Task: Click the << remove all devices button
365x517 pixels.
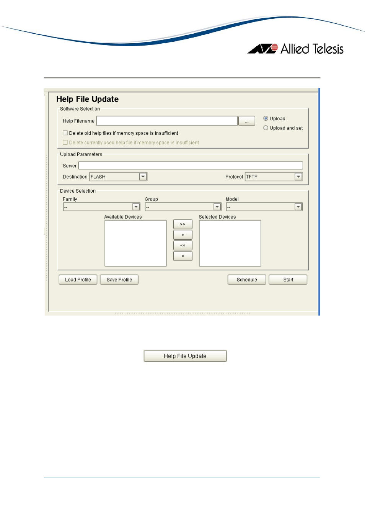Action: point(182,245)
